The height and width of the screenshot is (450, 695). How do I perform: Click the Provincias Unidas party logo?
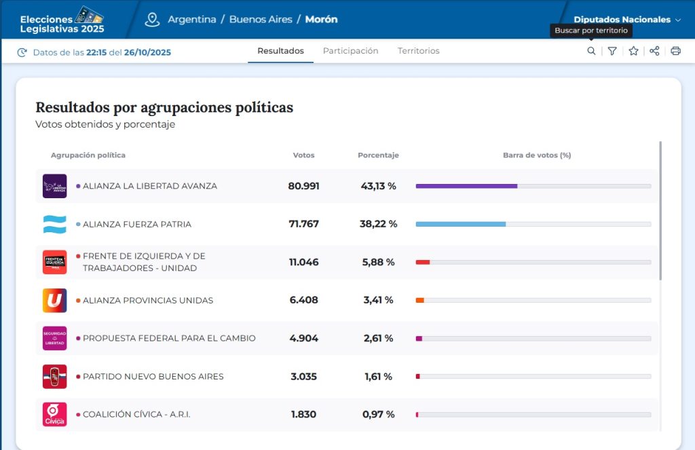click(x=54, y=300)
